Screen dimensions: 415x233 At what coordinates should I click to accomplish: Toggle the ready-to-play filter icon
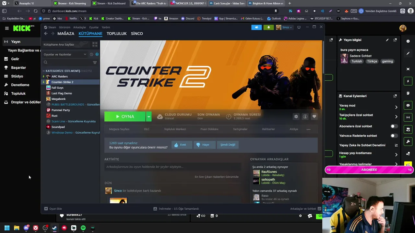pos(97,54)
